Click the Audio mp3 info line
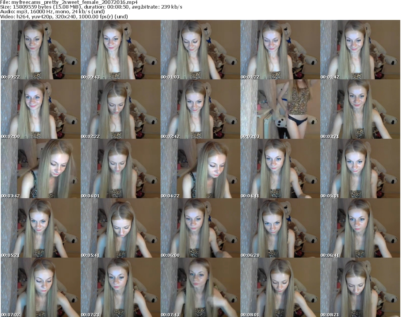401x317 pixels. (x=52, y=12)
